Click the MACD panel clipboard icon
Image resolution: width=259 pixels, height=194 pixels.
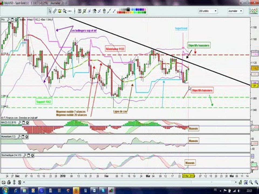click(x=23, y=123)
